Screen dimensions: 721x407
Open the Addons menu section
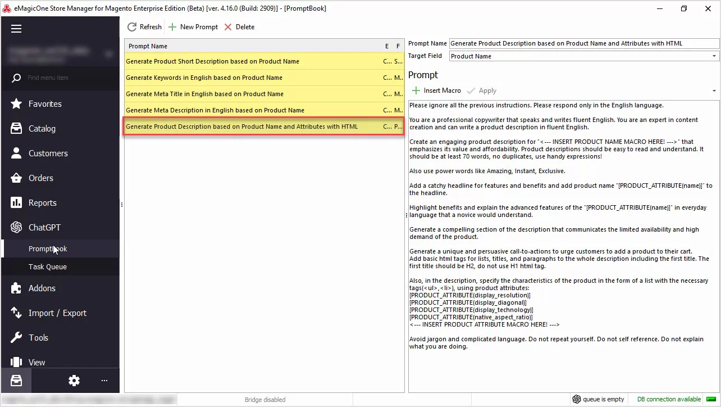click(x=60, y=288)
